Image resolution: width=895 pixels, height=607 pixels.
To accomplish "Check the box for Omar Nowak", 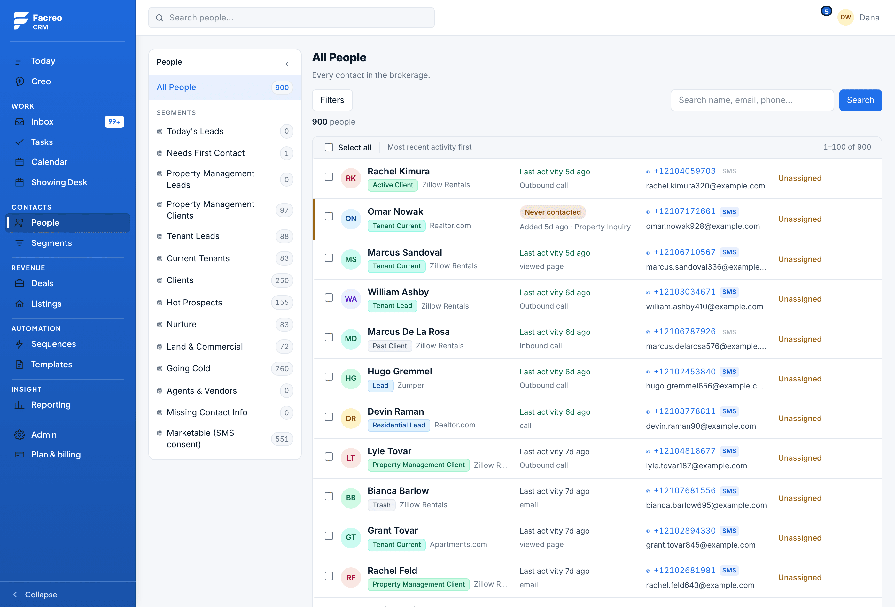I will pos(329,216).
